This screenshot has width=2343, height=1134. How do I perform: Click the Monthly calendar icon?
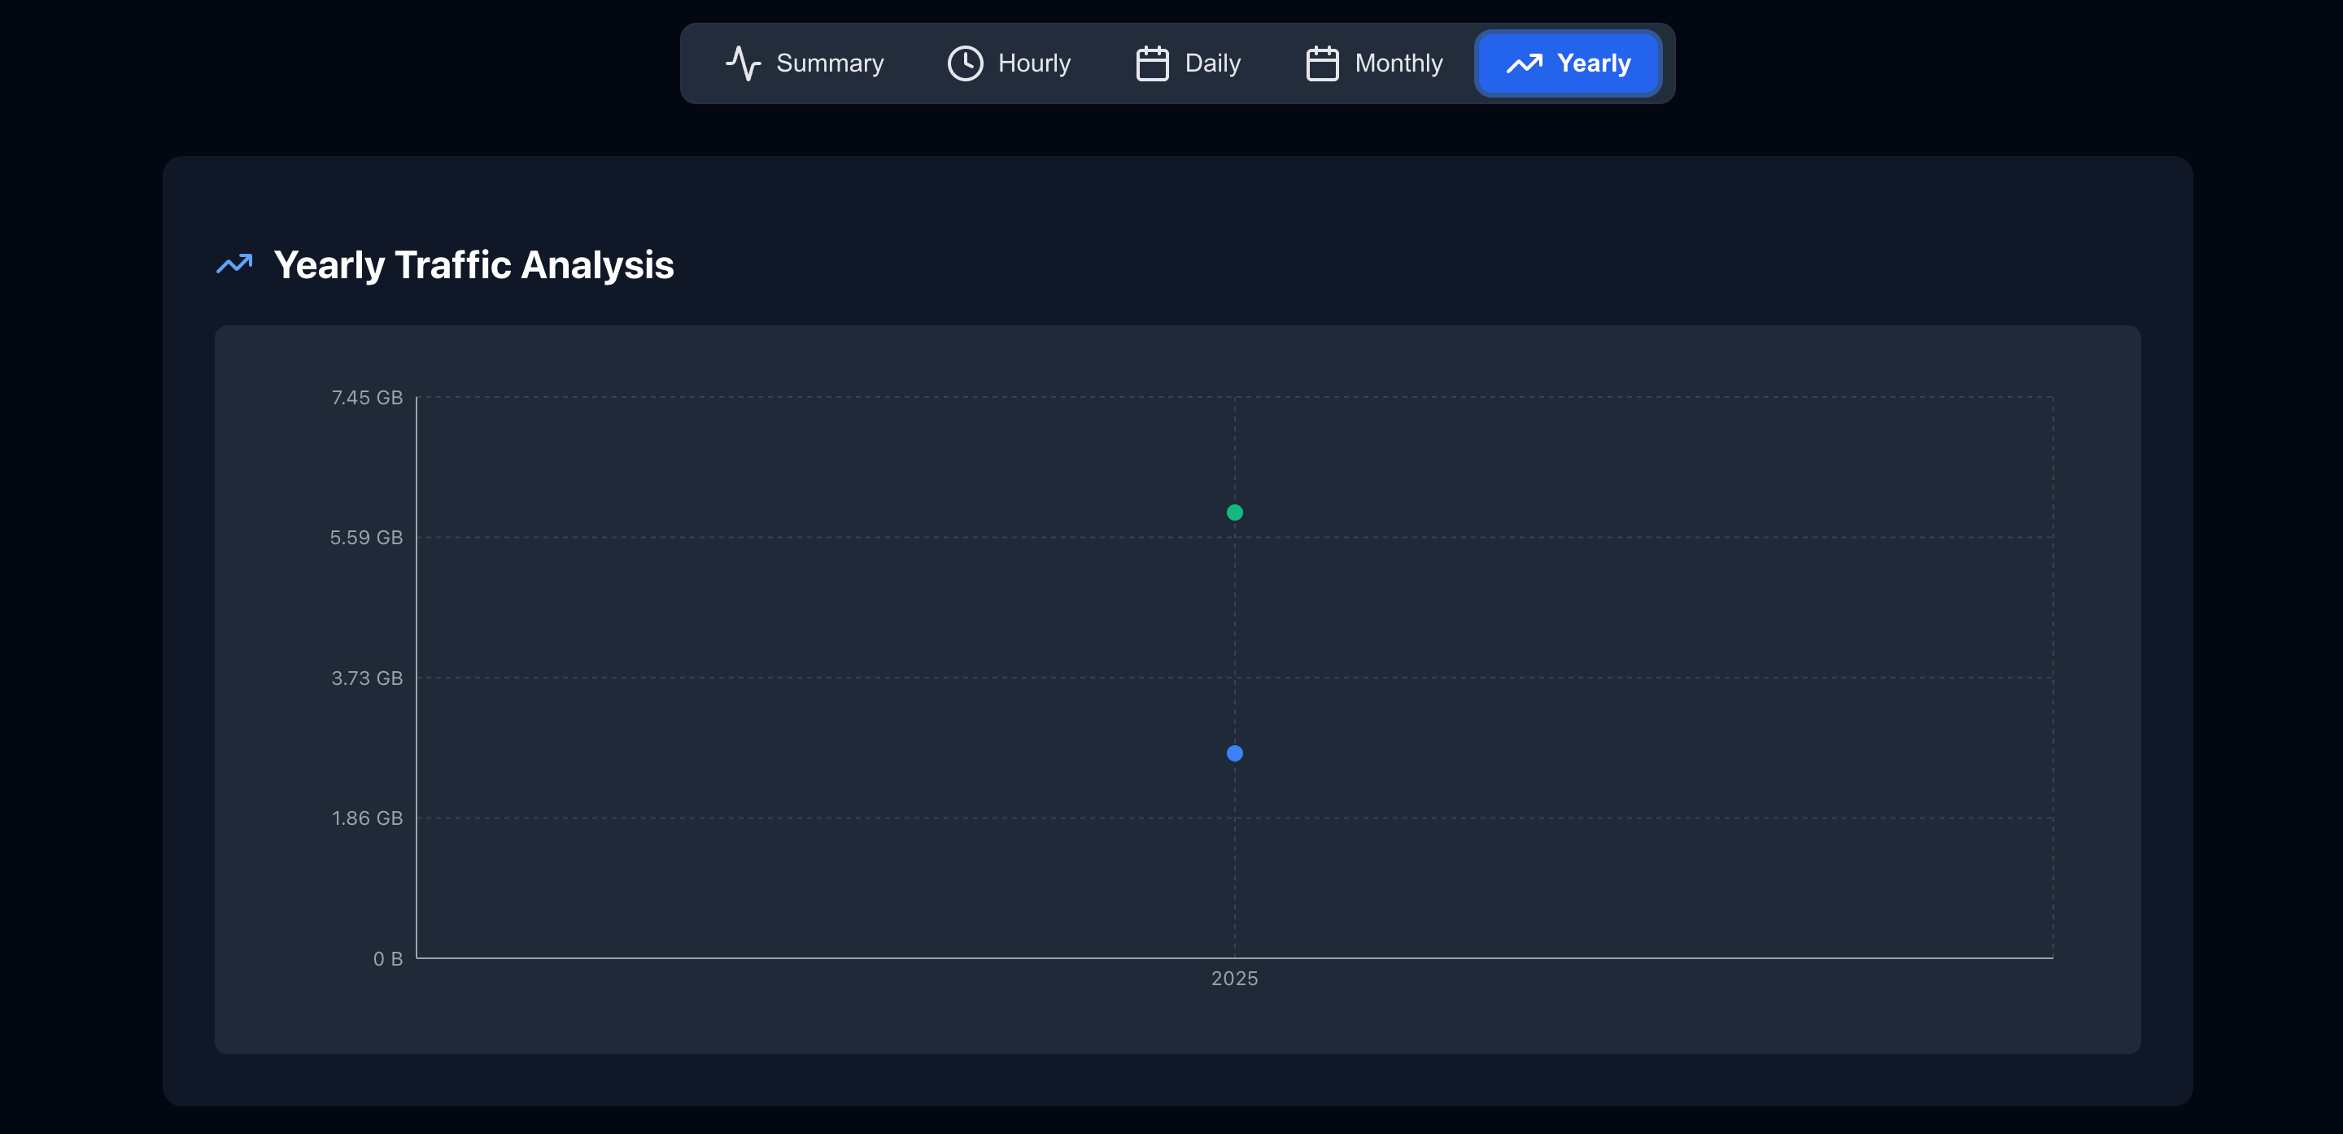1321,63
